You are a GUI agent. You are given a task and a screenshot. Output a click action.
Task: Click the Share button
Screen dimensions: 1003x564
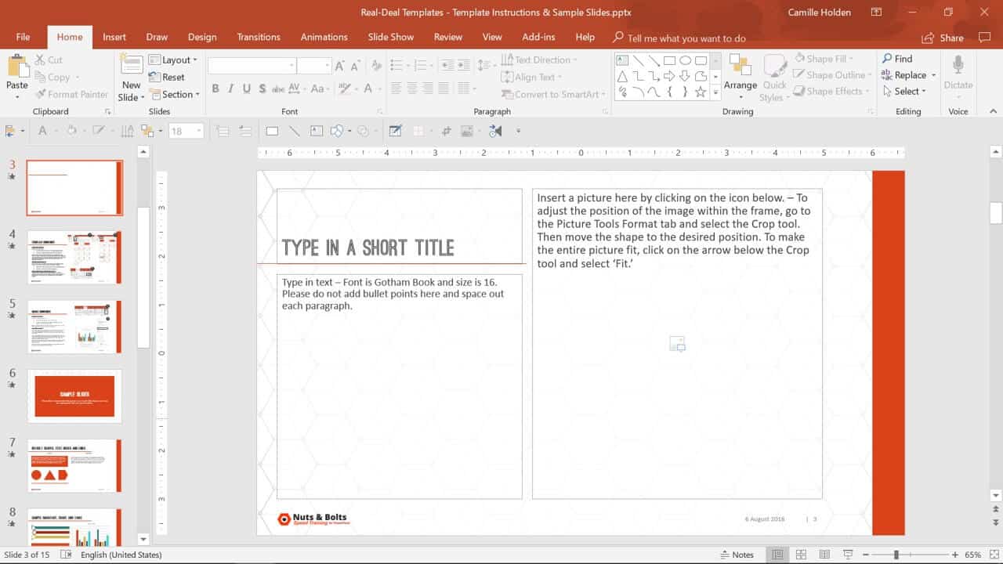943,38
